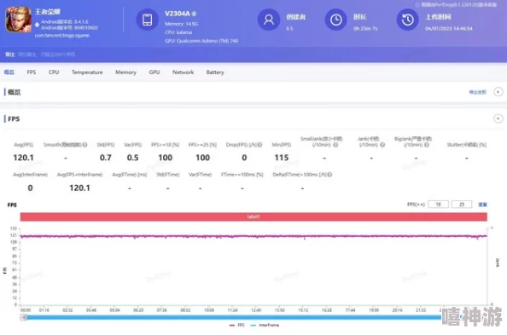This screenshot has height=335, width=507.
Task: Click the game app avatar icon
Action: pyautogui.click(x=19, y=20)
